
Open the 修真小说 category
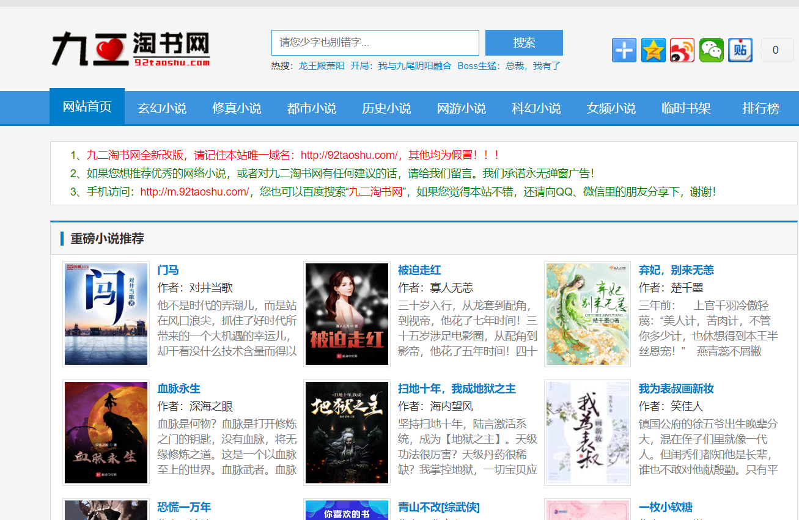(237, 108)
